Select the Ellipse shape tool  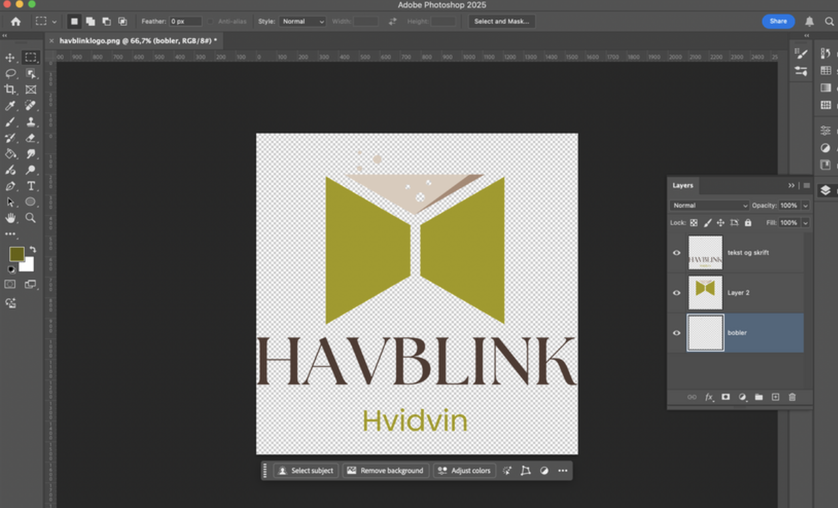pos(31,202)
